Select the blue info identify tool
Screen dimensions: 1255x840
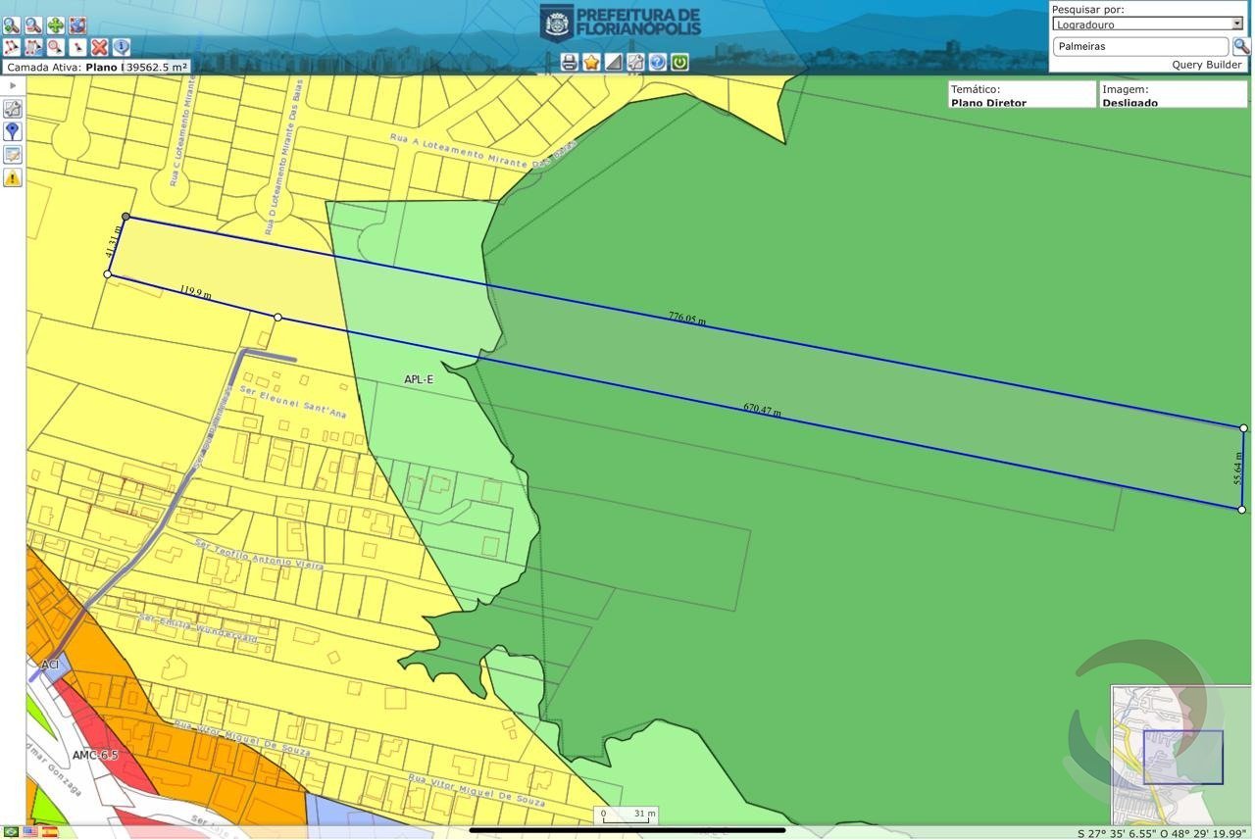tap(122, 46)
